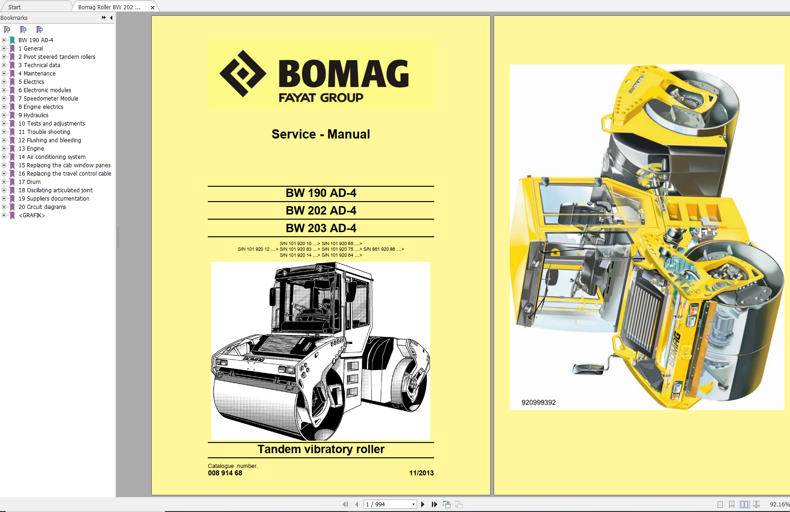Open bookmark 2 Pivot steered tandem rollers
This screenshot has height=512, width=790.
(x=57, y=57)
